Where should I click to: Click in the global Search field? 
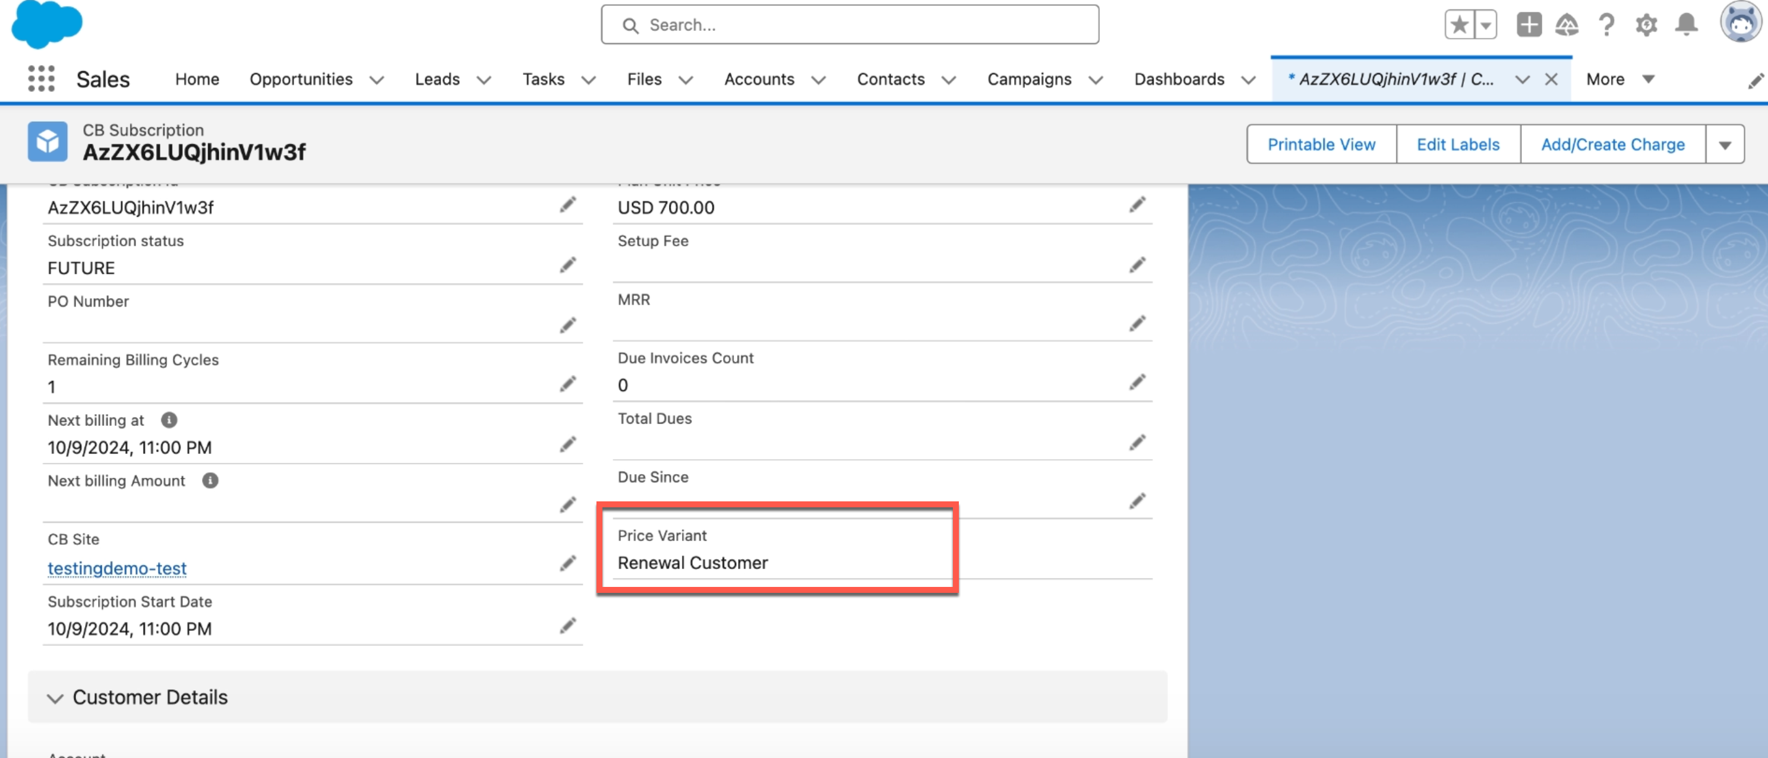pos(850,26)
